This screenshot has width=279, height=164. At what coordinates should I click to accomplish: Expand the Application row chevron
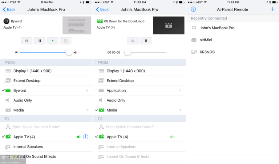click(181, 91)
